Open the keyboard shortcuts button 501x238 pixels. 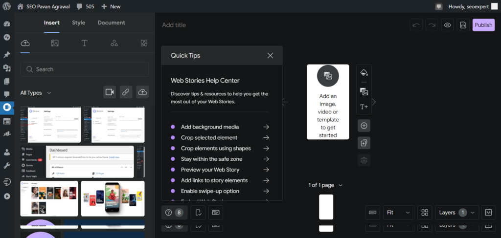point(216,213)
